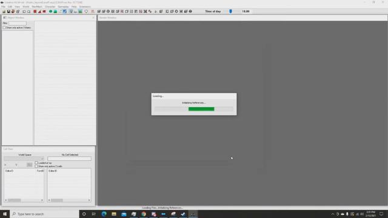The image size is (388, 218).
Task: Open the Help menu
Action: click(74, 7)
